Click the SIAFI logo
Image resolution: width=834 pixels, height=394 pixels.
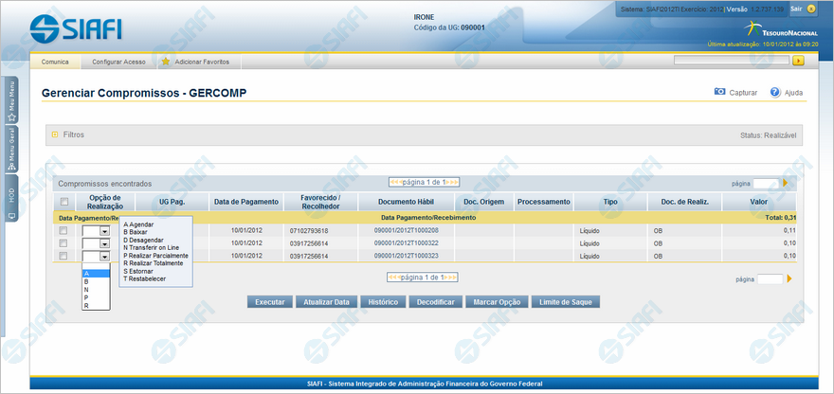tap(76, 27)
